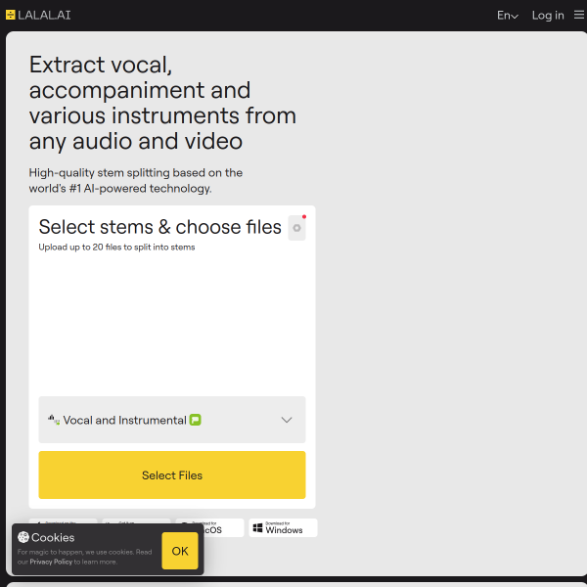The height and width of the screenshot is (587, 587).
Task: Click the LALAL.AI wordmark in header
Action: pos(44,15)
